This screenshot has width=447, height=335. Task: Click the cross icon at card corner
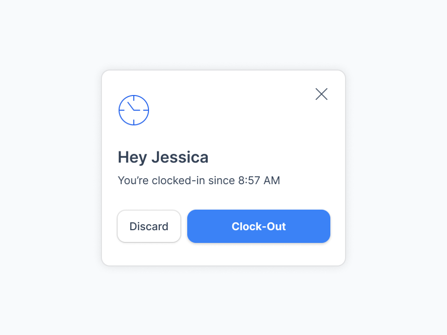322,94
